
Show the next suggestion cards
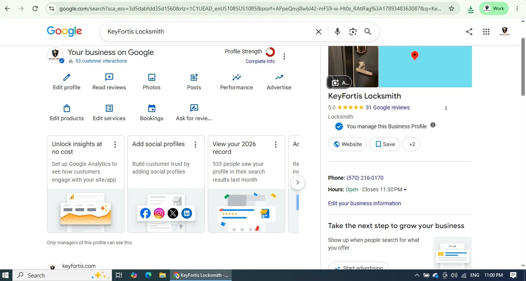(297, 182)
